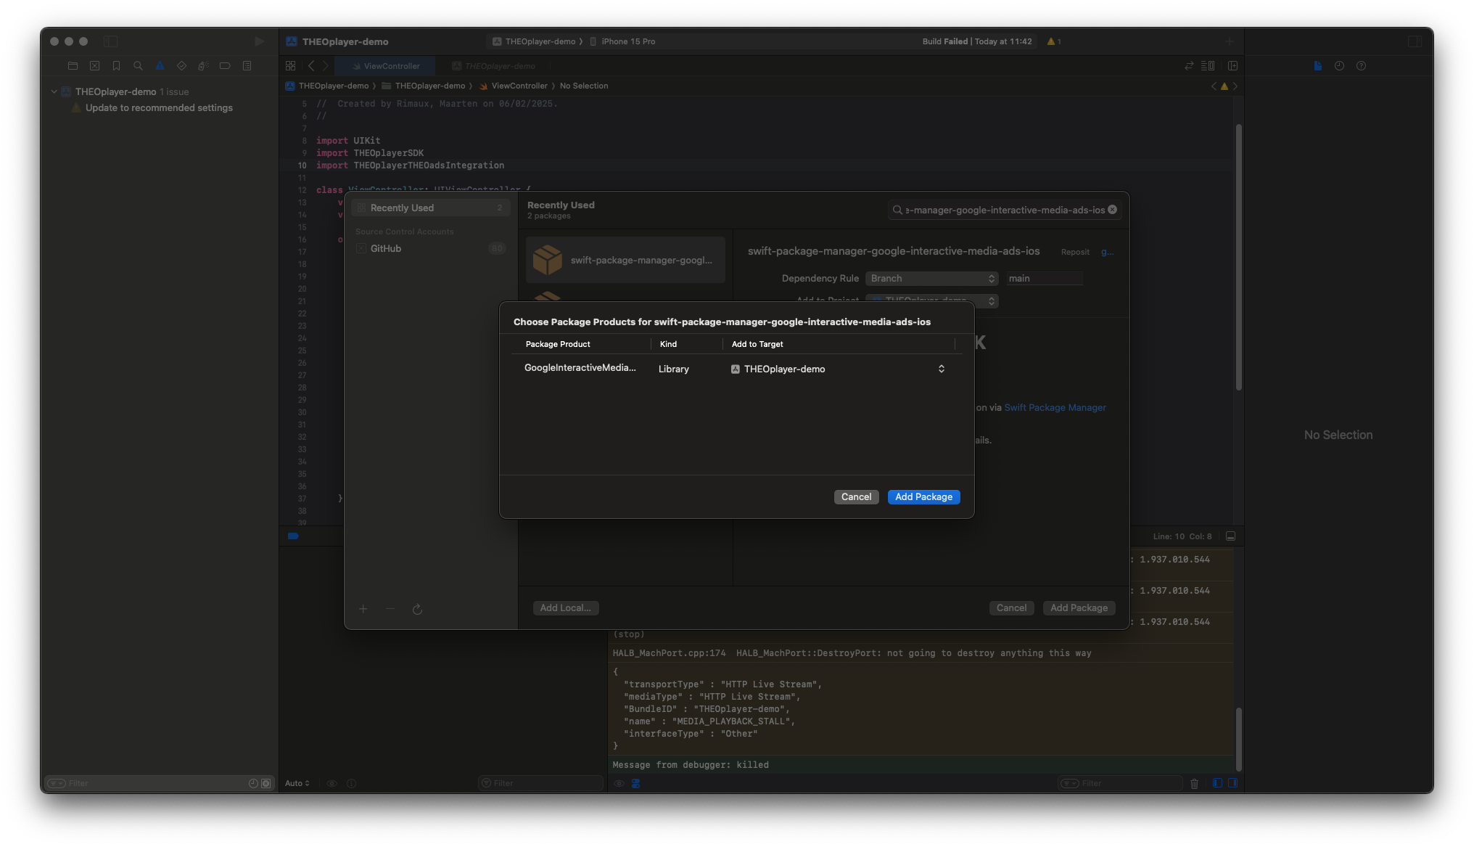The image size is (1474, 847).
Task: Open the Breakpoint navigator
Action: click(225, 65)
